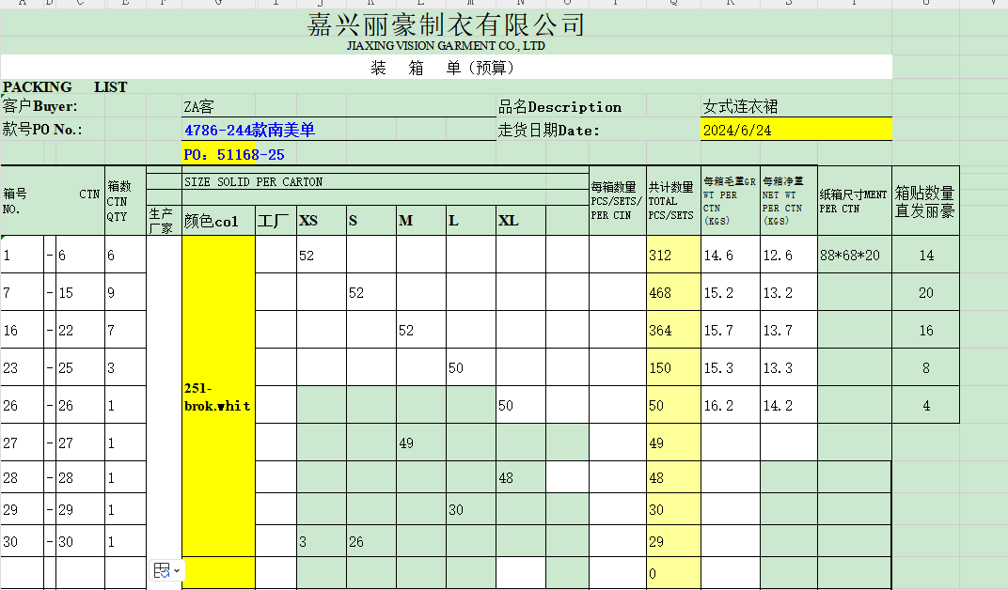The height and width of the screenshot is (590, 1008).
Task: Click the company title 嘉兴丽豪制衣有限公司
Action: point(446,24)
